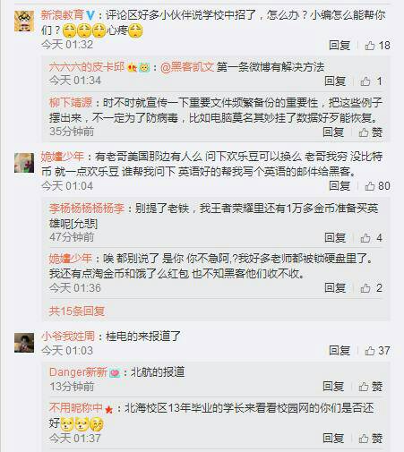Click the verified V badge next to 新浪教育
This screenshot has width=404, height=452.
90,15
